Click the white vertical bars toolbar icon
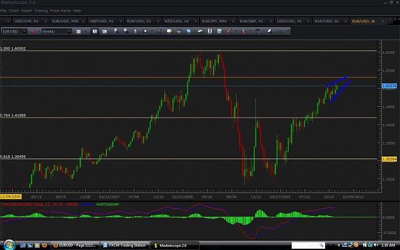 [210, 31]
